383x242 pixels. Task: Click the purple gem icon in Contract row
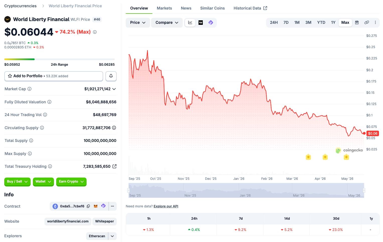(103, 206)
